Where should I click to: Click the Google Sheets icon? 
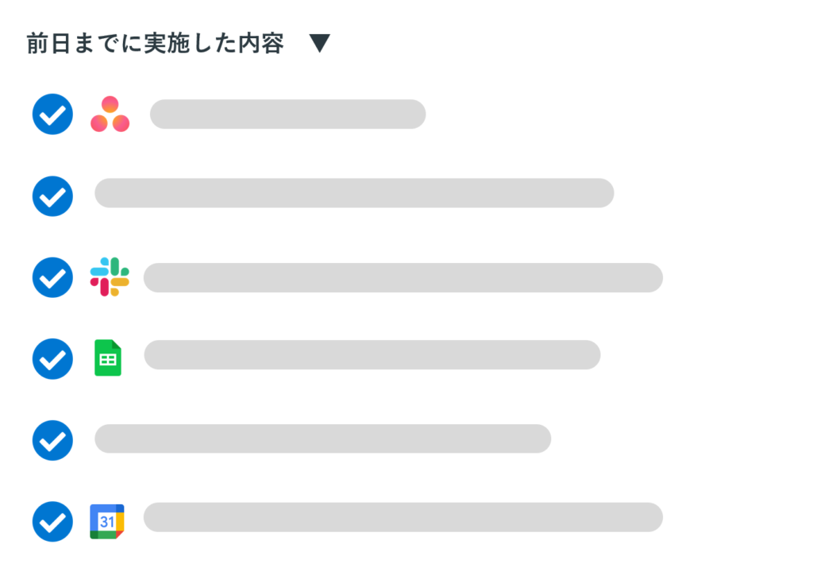(108, 357)
